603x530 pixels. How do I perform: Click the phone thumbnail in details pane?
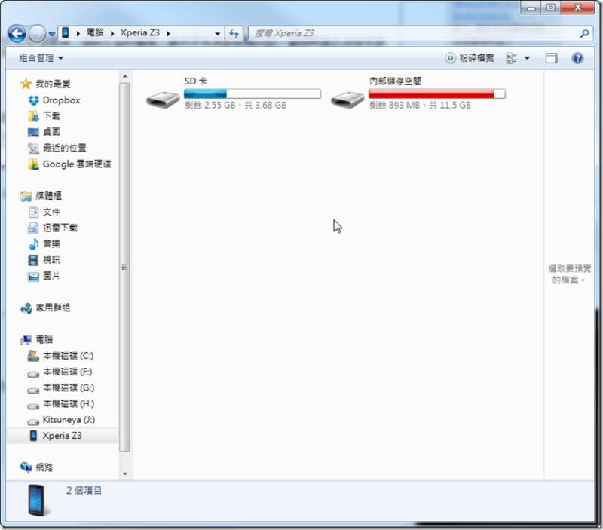(37, 501)
